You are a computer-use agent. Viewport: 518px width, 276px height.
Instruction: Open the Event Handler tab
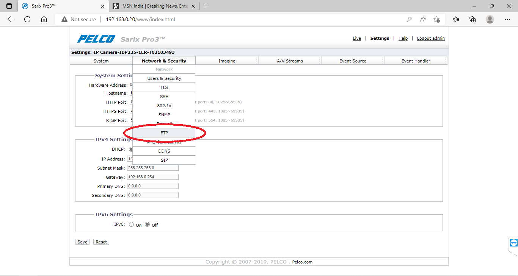[416, 61]
